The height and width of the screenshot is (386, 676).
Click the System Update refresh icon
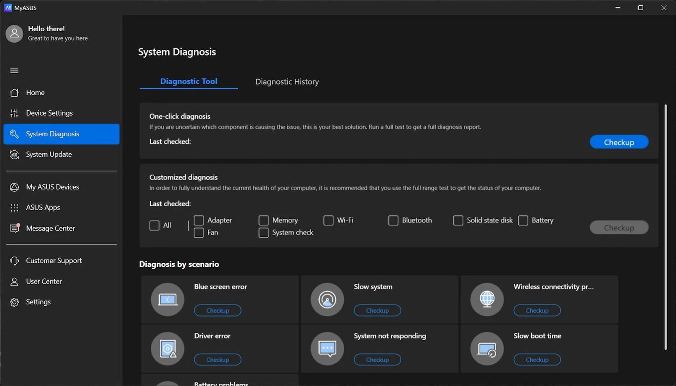tap(14, 155)
